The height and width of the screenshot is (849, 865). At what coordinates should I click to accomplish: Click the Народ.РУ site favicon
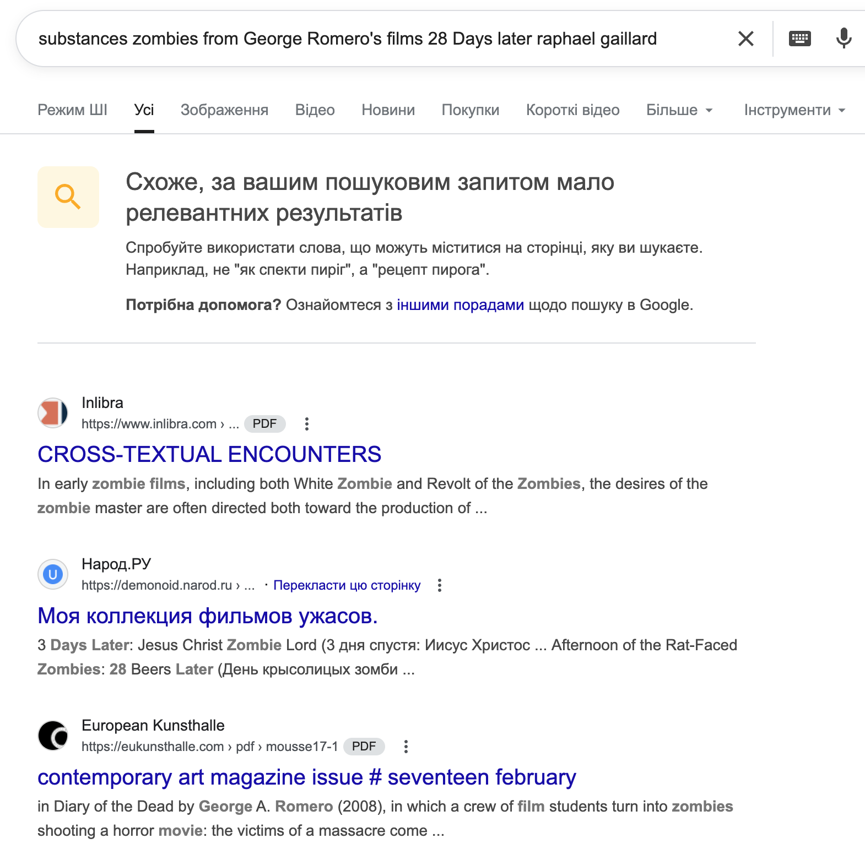click(x=53, y=574)
